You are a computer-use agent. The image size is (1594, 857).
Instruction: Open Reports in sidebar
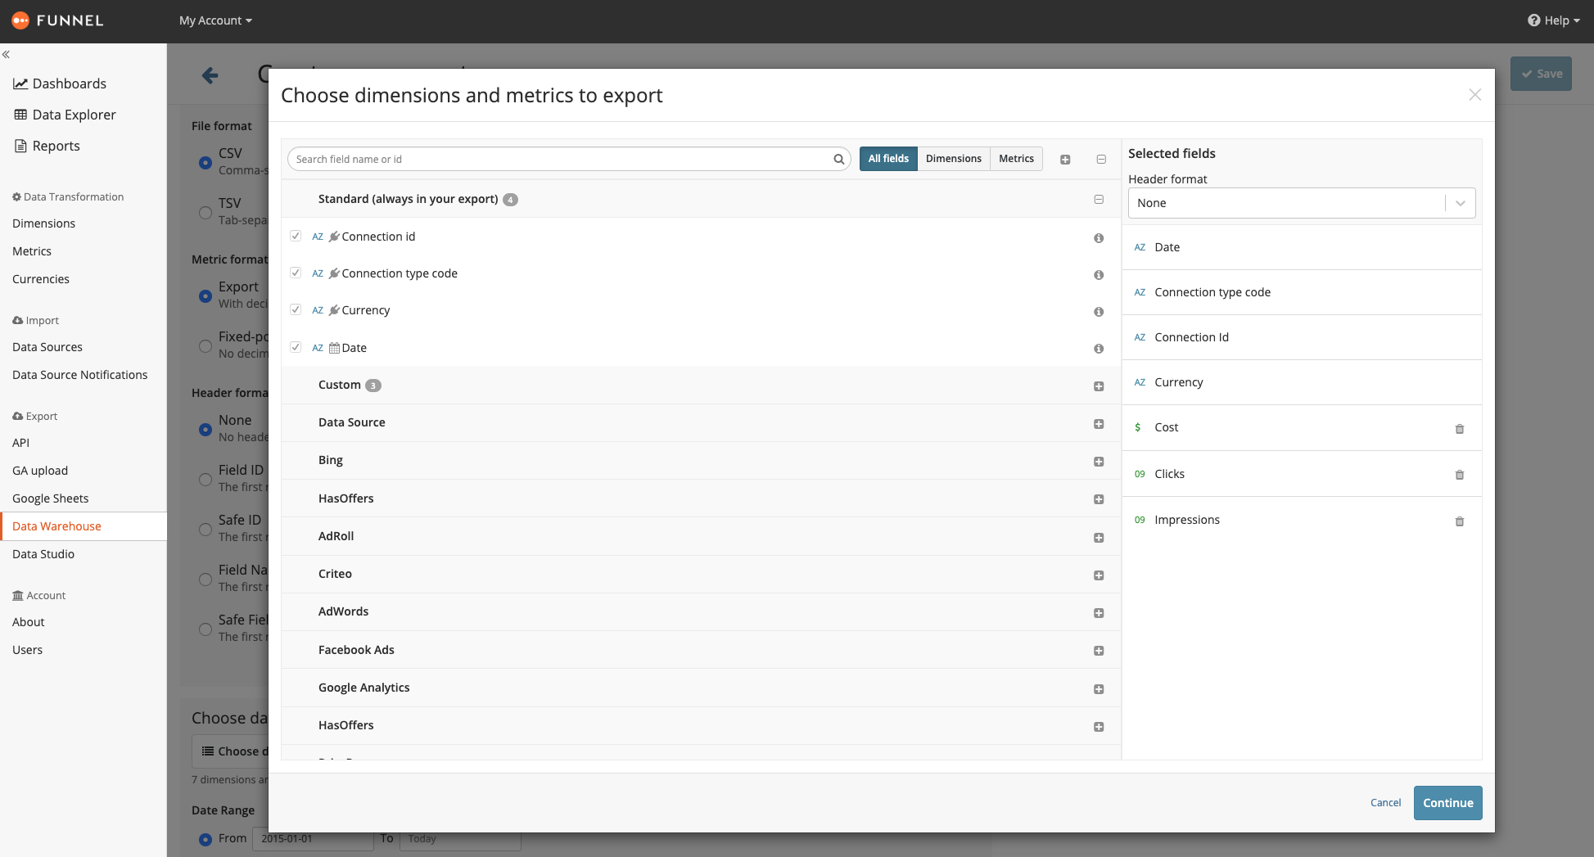pos(47,146)
